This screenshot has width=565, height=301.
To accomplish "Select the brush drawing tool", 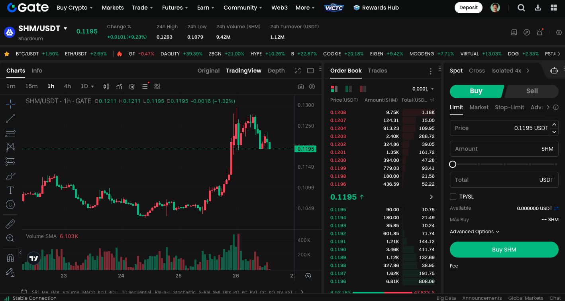I will coord(10,176).
